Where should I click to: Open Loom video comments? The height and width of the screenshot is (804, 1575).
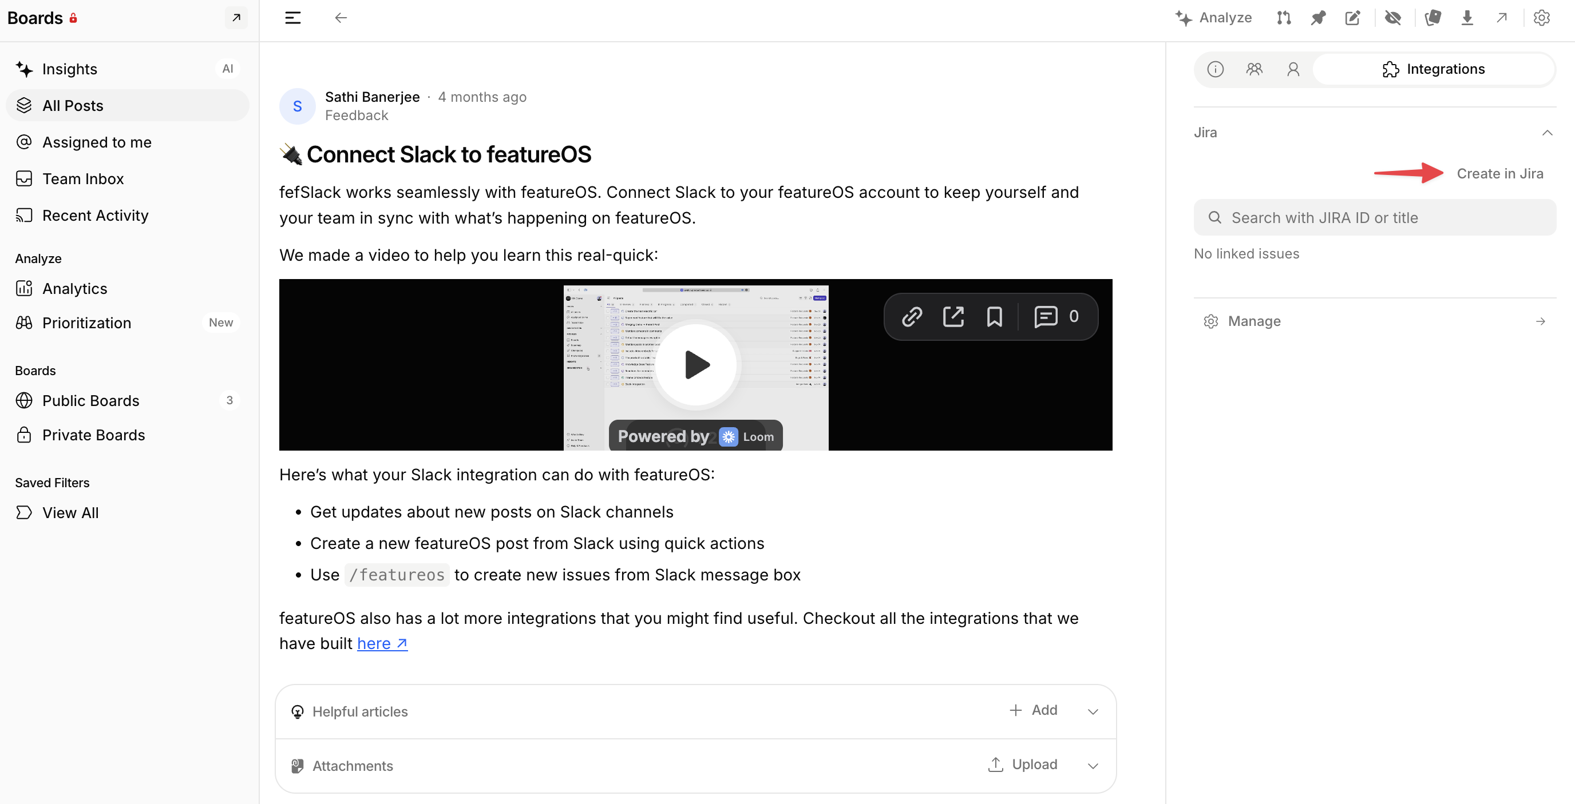click(x=1056, y=316)
